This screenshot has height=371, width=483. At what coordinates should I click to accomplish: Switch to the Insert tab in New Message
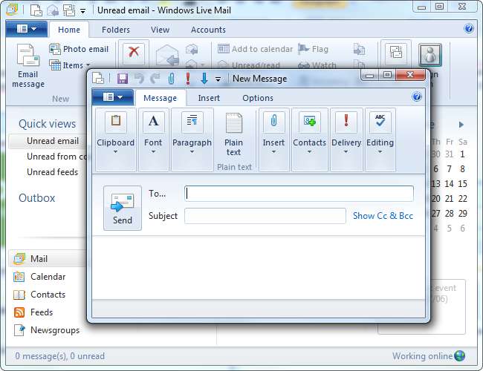(209, 98)
